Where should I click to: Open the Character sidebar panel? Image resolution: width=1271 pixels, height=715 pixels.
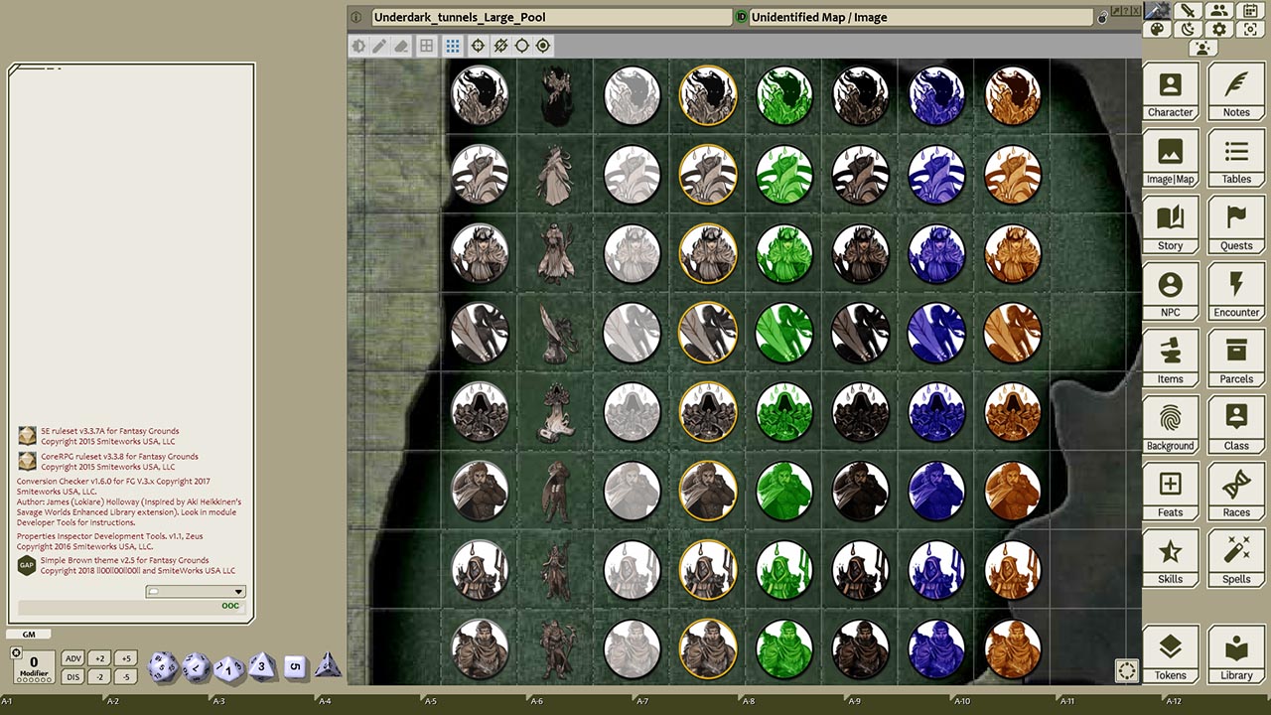pyautogui.click(x=1170, y=91)
